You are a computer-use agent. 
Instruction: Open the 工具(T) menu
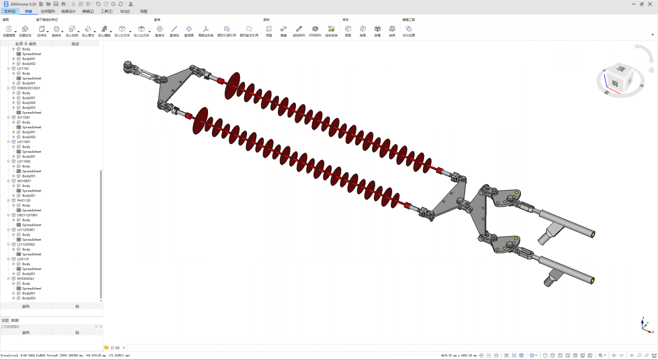click(x=107, y=11)
